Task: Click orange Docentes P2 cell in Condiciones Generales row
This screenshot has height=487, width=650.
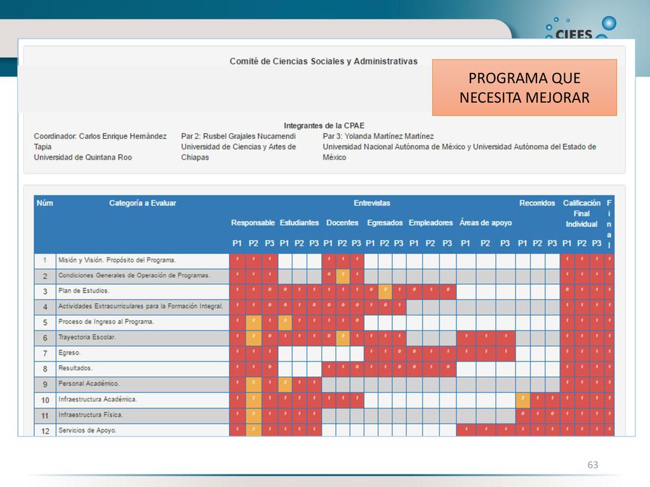Action: pyautogui.click(x=342, y=276)
